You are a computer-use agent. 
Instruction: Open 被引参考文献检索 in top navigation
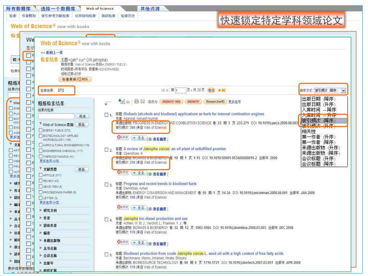pos(55,16)
